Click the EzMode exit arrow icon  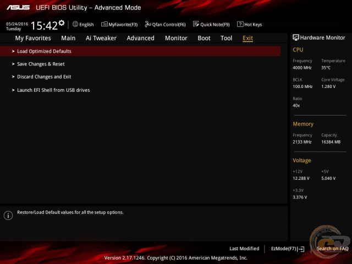[301, 249]
